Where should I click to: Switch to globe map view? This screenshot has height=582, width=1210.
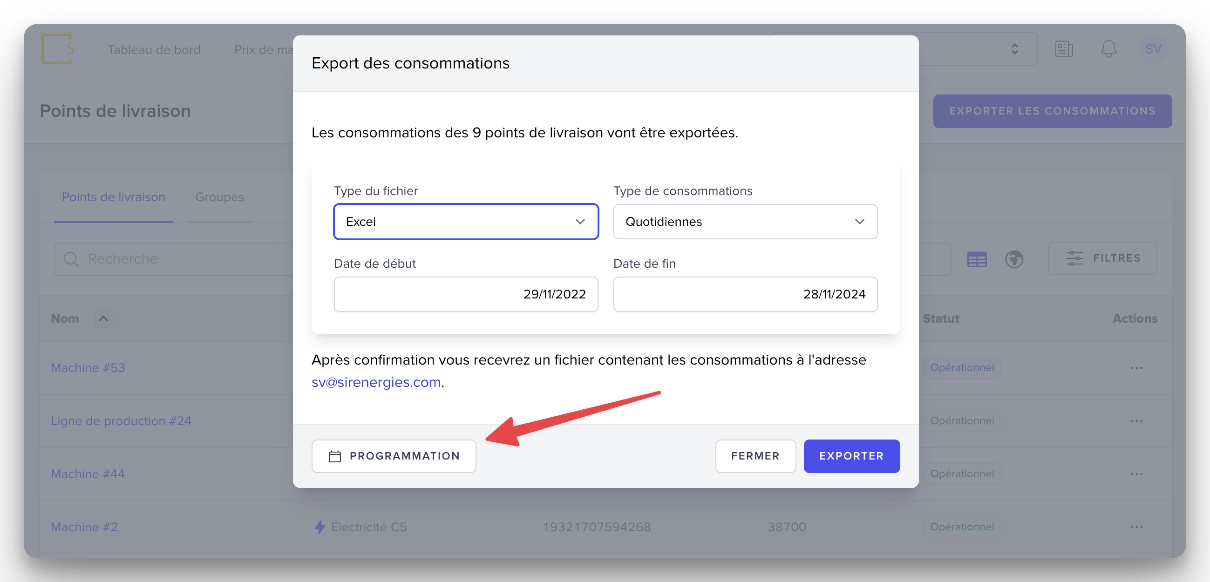point(1013,259)
